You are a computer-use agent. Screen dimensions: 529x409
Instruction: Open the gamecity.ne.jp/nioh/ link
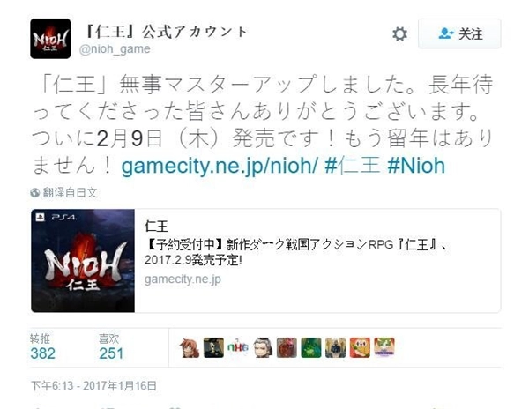tap(220, 166)
